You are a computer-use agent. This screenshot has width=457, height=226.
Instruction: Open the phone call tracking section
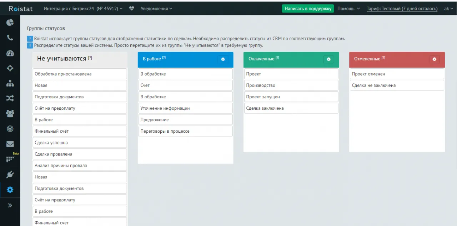click(10, 38)
